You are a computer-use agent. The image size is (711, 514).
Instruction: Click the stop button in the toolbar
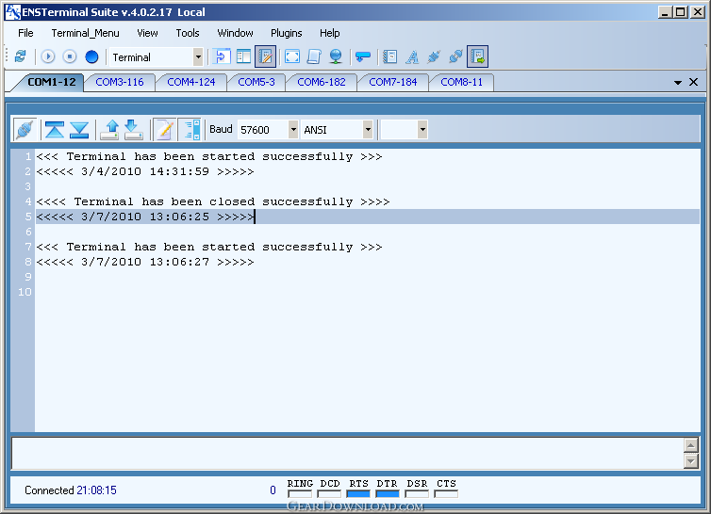70,56
